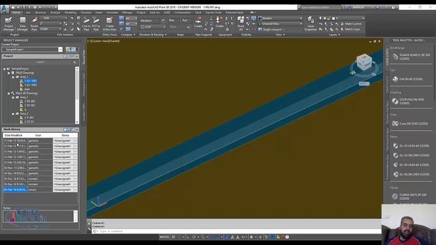
Task: Select the highlighted P&ID drawing in tree
Action: pyautogui.click(x=30, y=81)
